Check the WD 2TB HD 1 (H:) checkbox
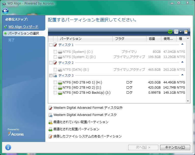This screenshot has height=155, width=195. tap(55, 82)
